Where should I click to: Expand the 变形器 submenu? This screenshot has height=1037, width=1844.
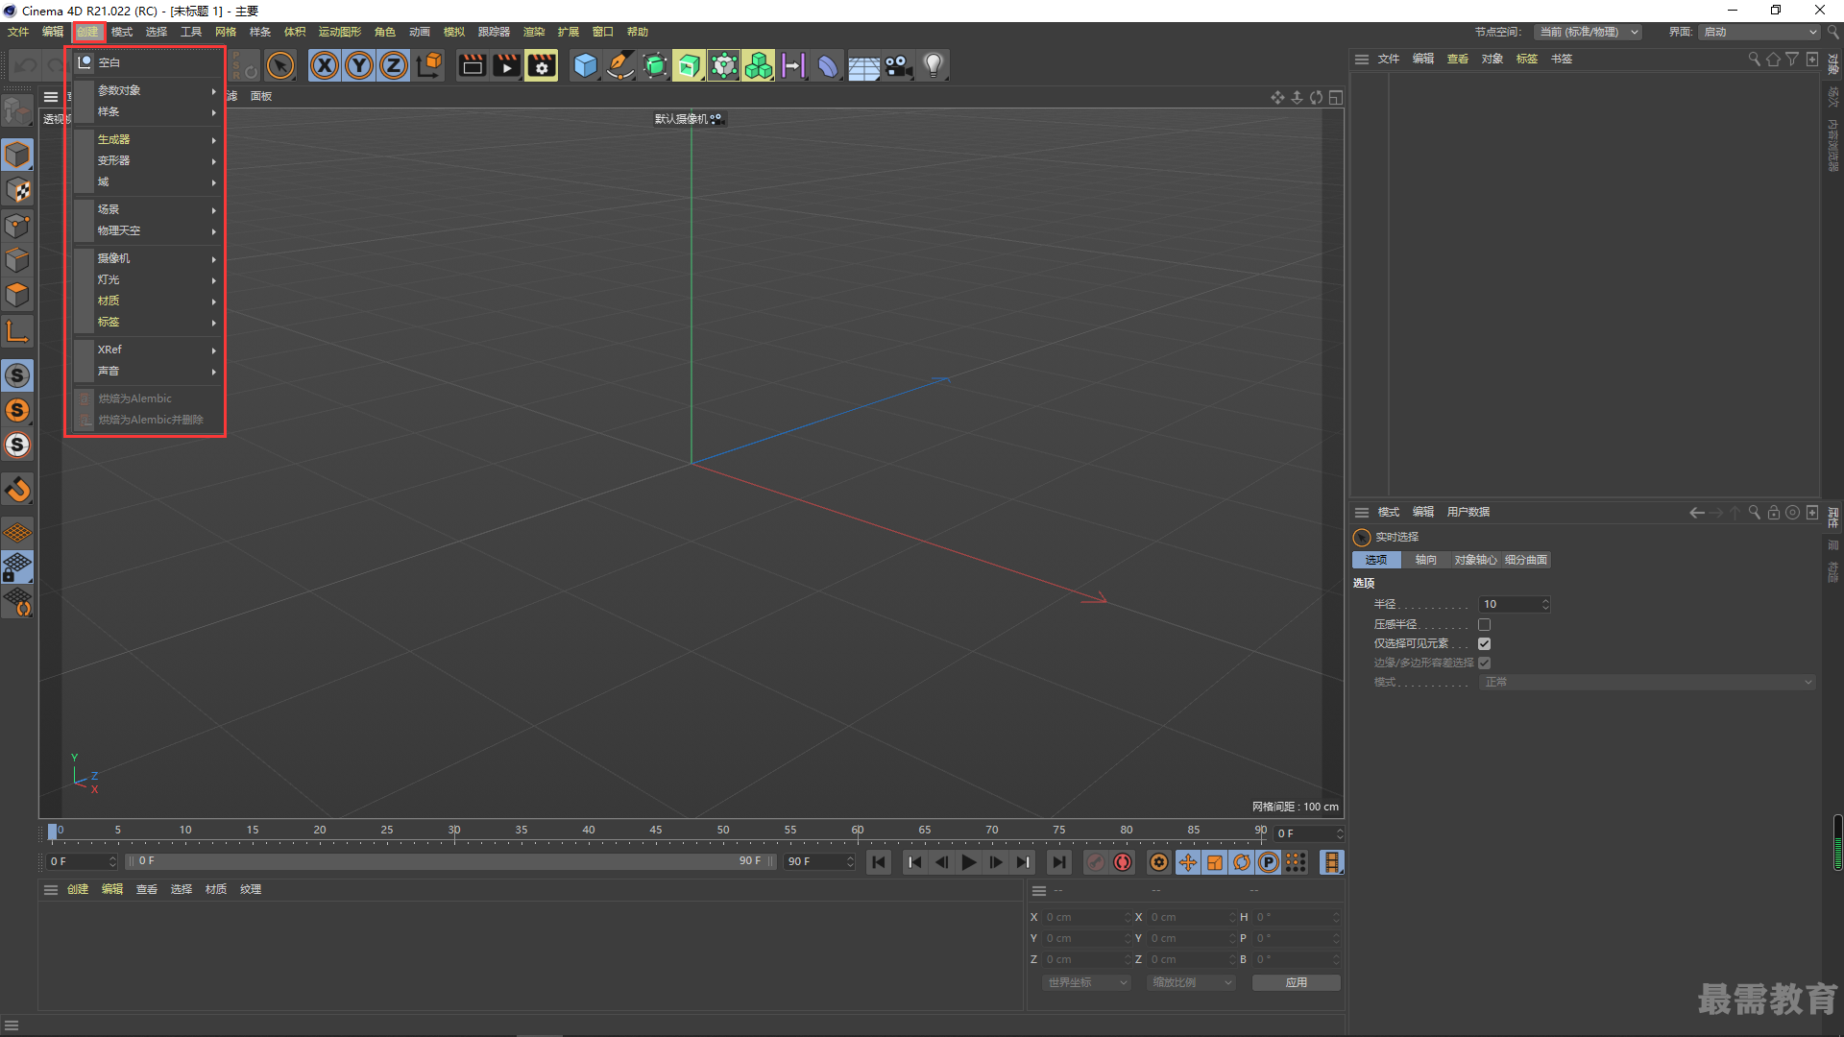pos(149,160)
